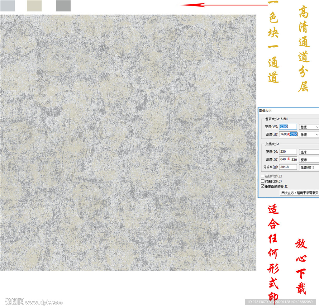This screenshot has height=308, width=319.
Task: Click the document width field showing 530
Action: pyautogui.click(x=288, y=152)
